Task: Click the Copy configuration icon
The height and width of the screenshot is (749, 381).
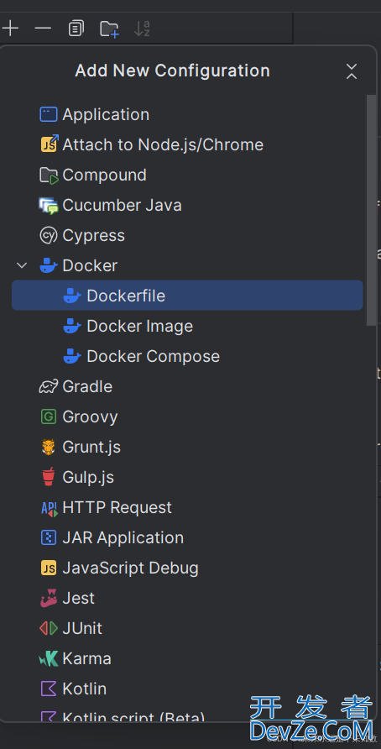Action: [x=76, y=29]
